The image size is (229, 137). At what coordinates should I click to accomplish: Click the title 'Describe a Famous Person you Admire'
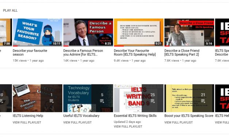coord(83,52)
